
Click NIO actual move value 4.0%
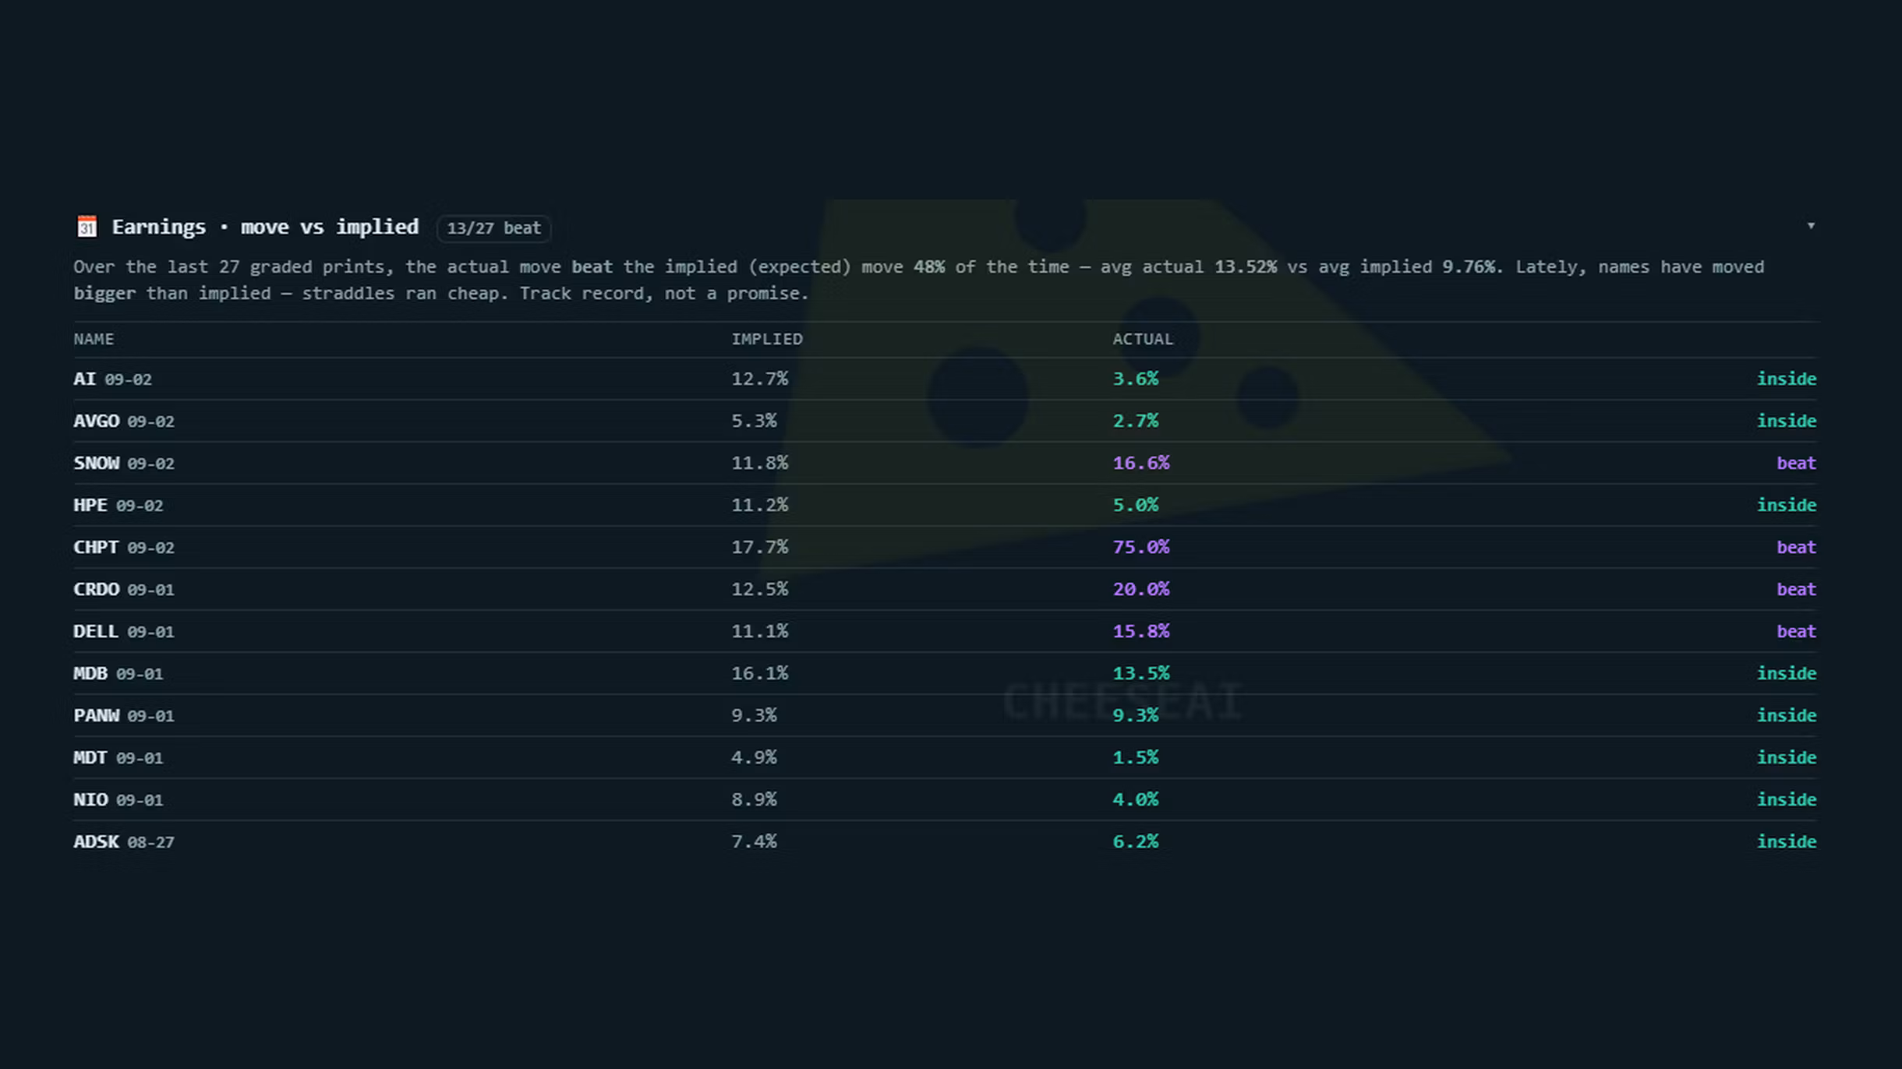(x=1135, y=800)
